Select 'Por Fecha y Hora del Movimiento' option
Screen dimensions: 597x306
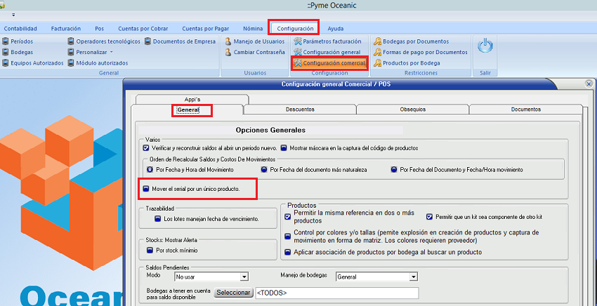pos(150,170)
